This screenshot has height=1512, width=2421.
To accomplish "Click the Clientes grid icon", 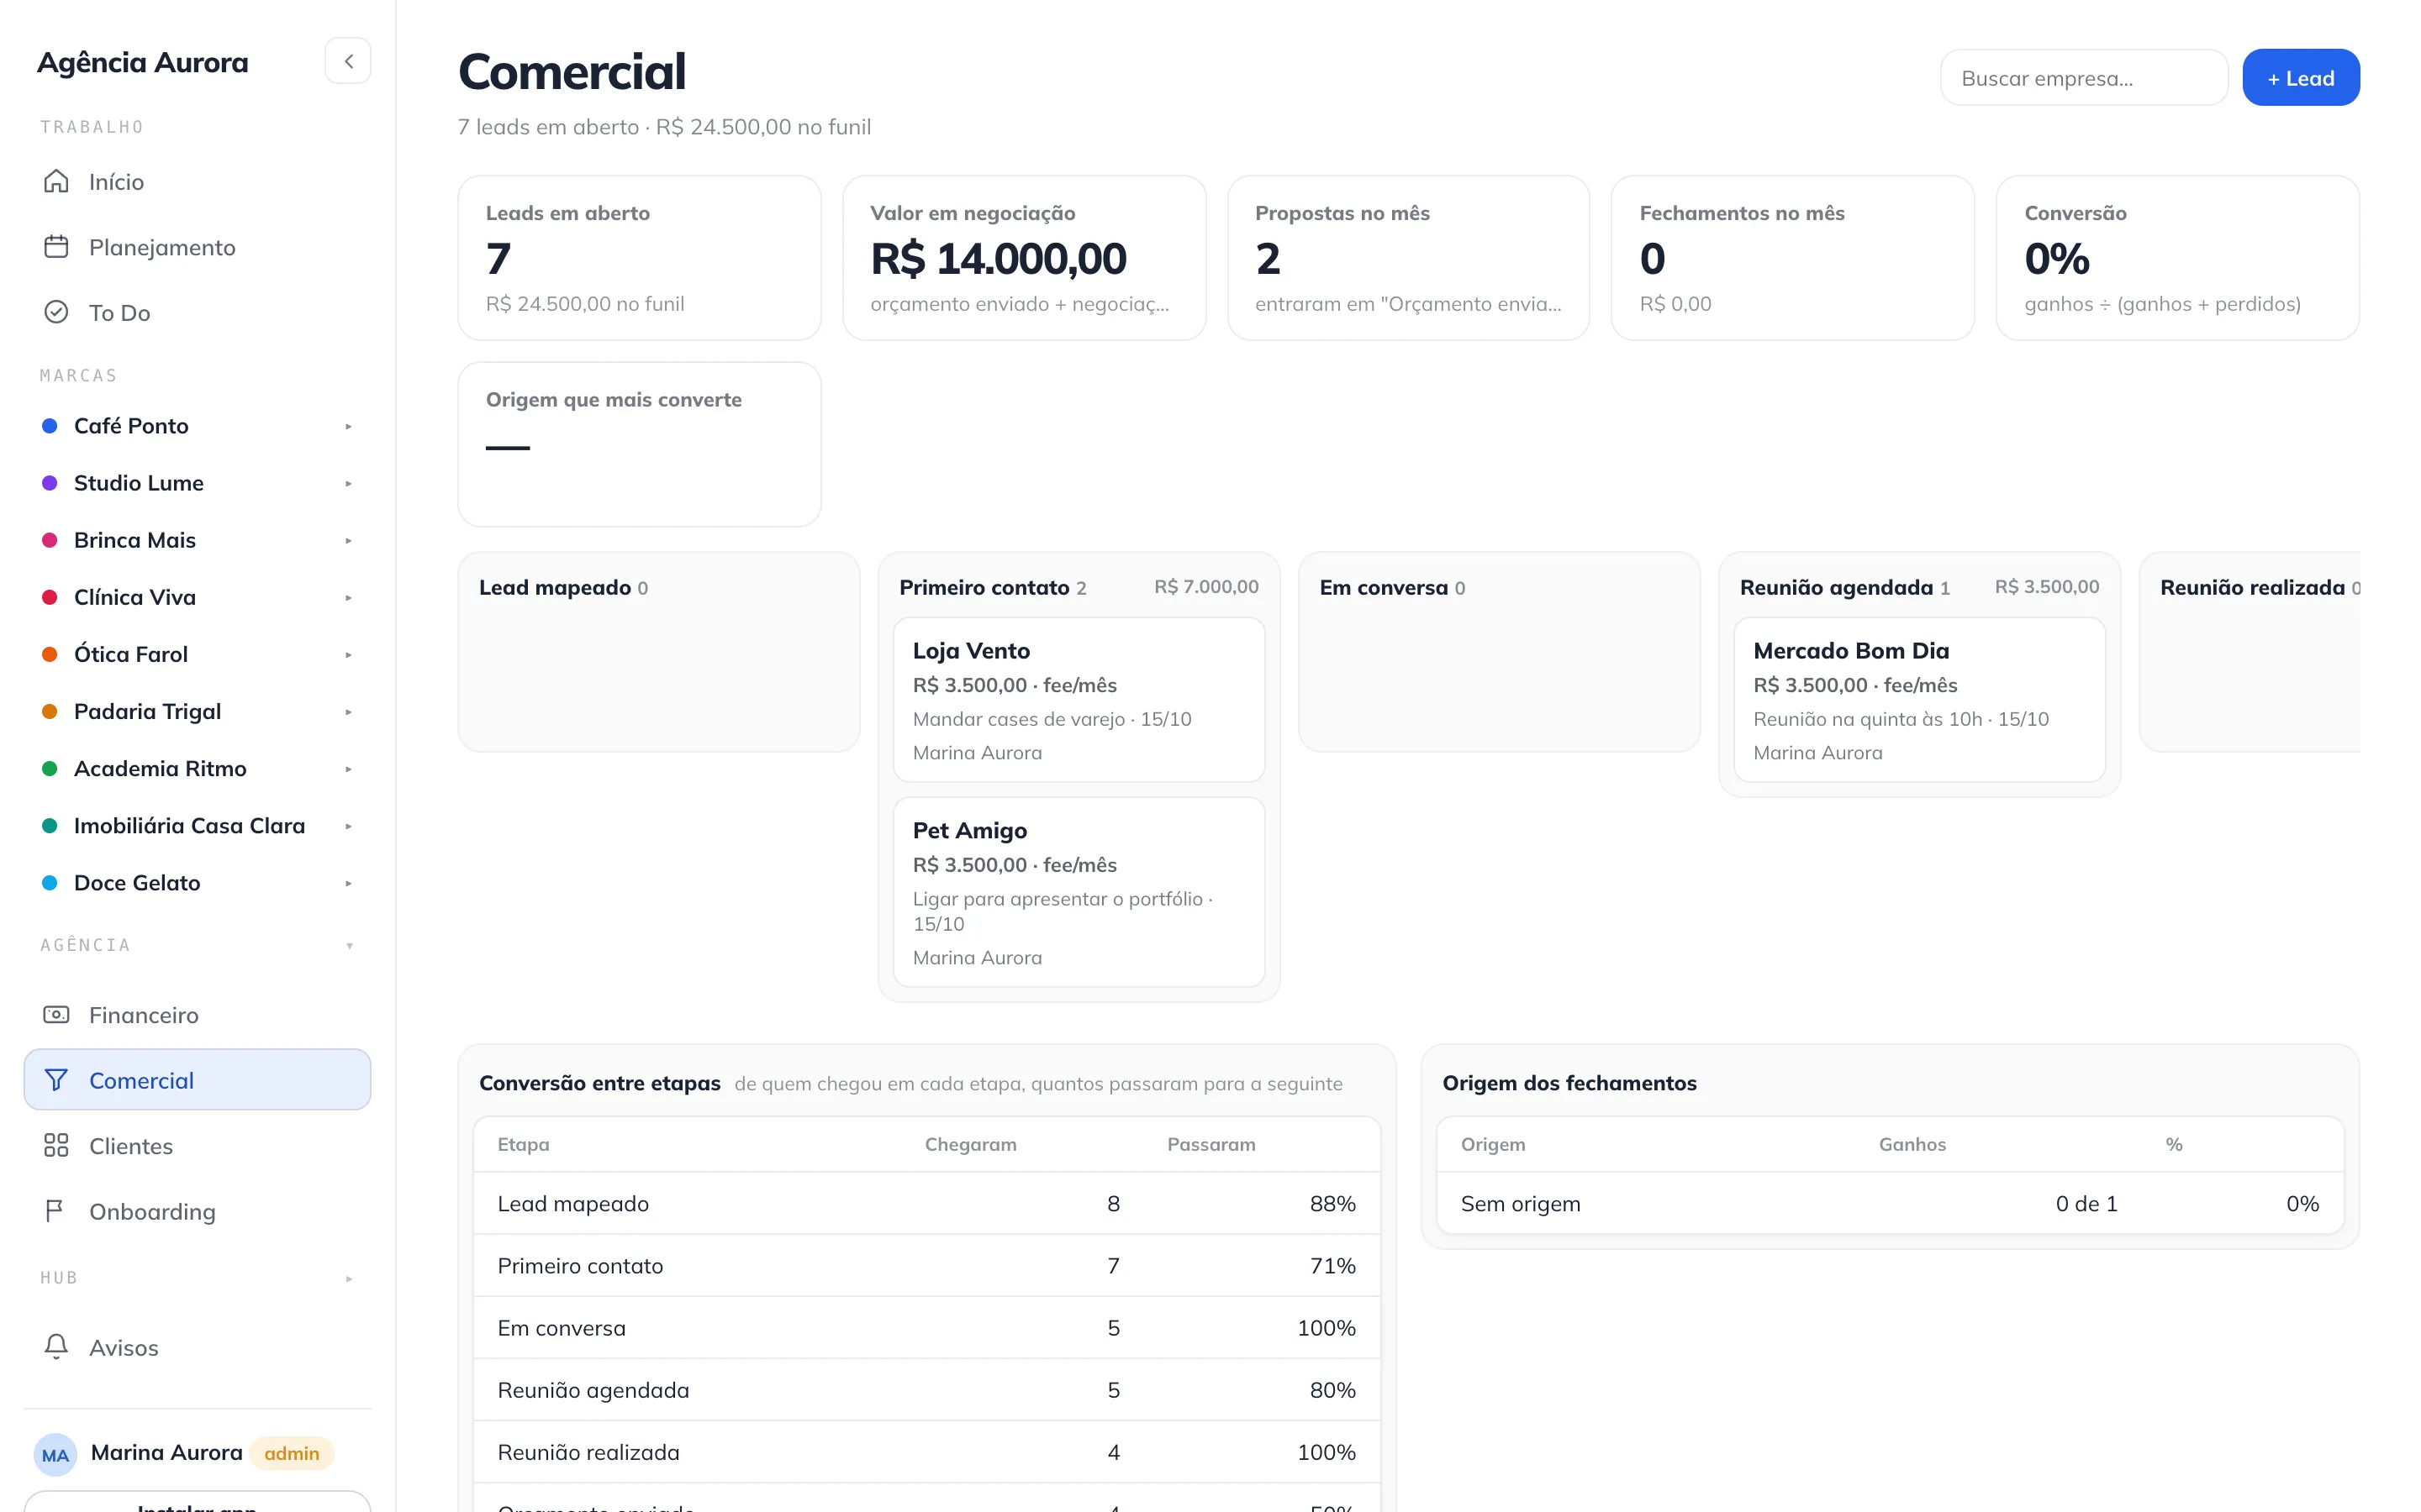I will click(x=56, y=1145).
